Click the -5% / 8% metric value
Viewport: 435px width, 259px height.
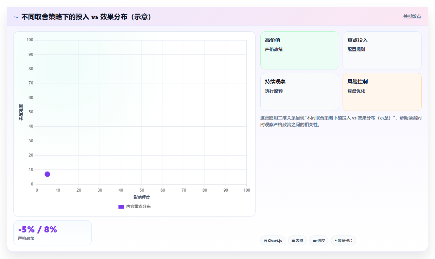pyautogui.click(x=38, y=230)
